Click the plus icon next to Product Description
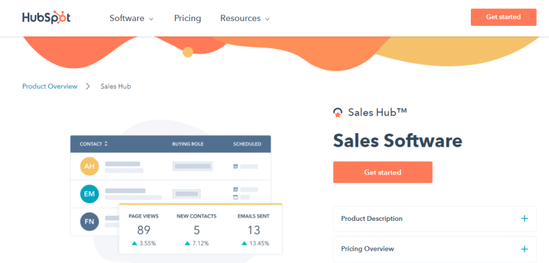 coord(524,219)
